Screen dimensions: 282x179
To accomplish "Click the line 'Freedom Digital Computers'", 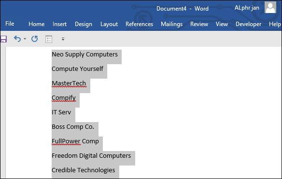I will coord(91,156).
